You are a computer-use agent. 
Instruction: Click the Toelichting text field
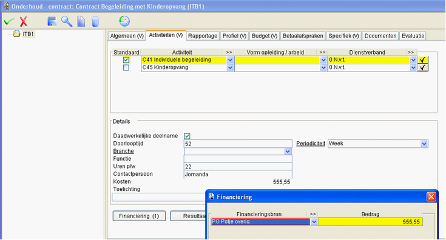coord(158,197)
